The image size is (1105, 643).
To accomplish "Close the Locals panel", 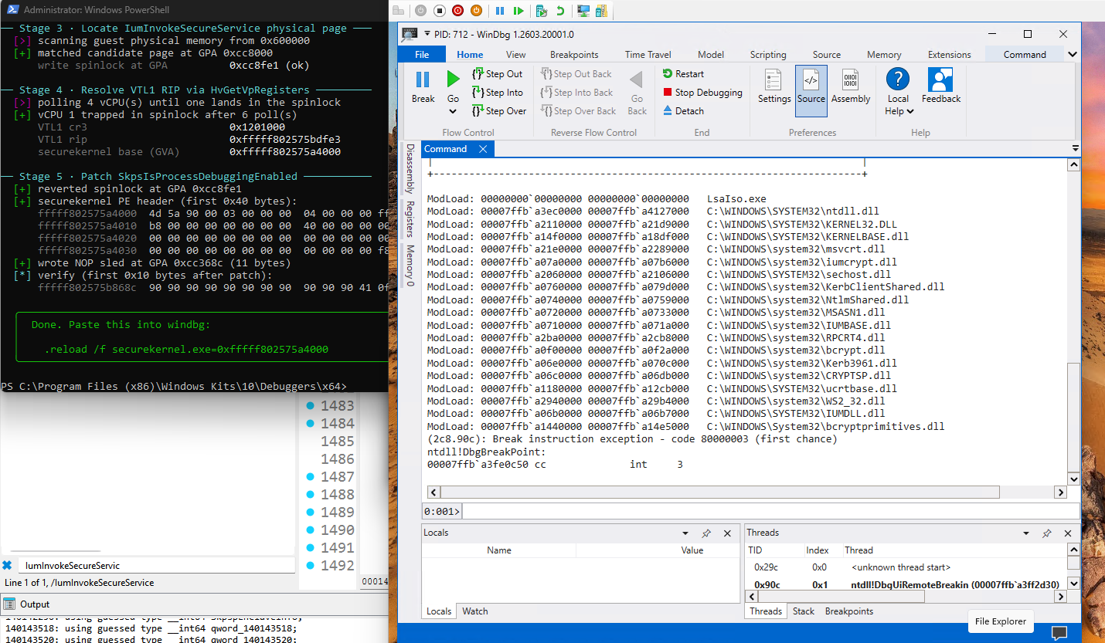I will click(x=727, y=533).
